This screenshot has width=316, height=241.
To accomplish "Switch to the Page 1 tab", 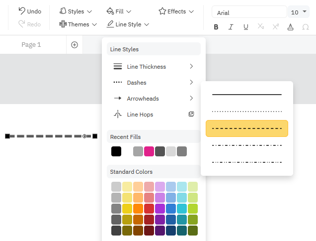I will [31, 45].
